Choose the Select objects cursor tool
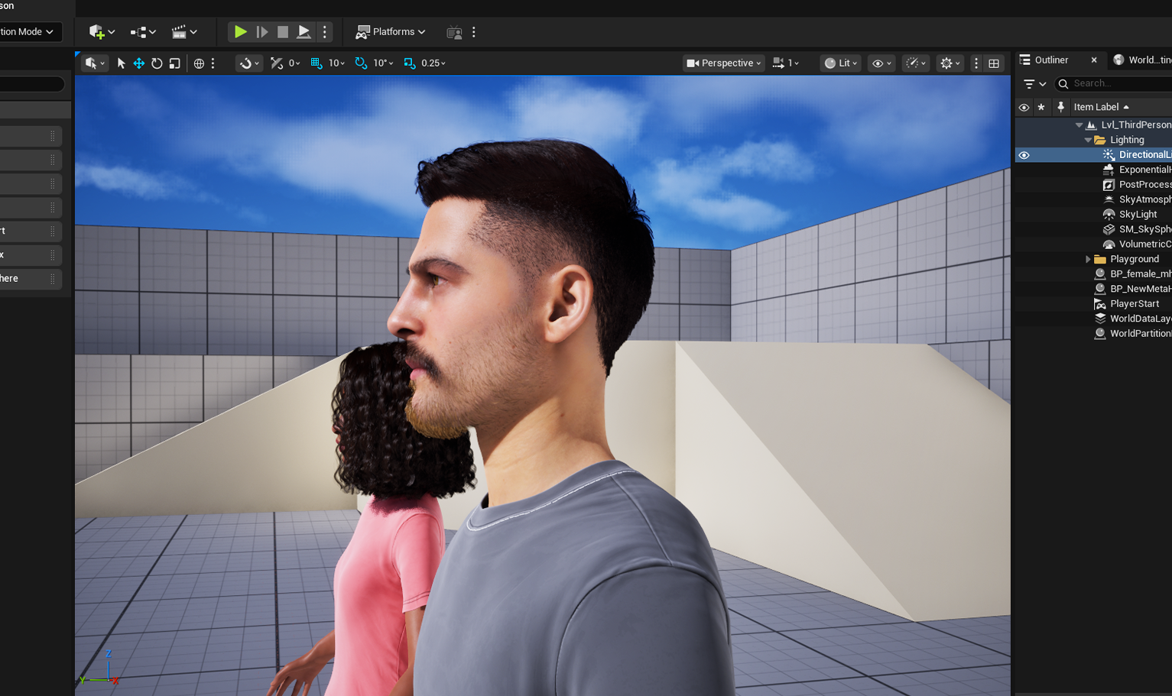1172x696 pixels. (121, 63)
